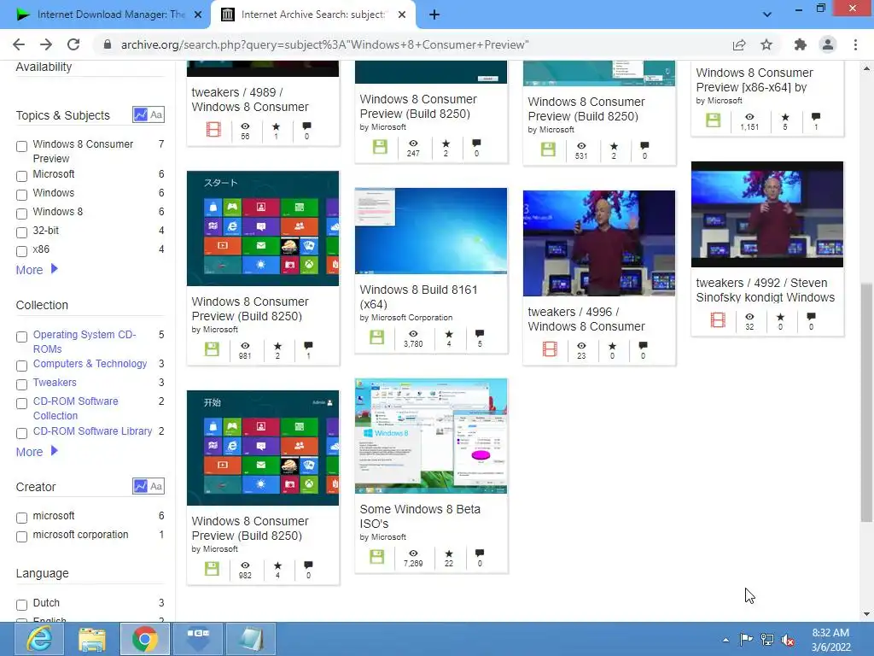
Task: Go back to the previous page
Action: click(x=19, y=44)
